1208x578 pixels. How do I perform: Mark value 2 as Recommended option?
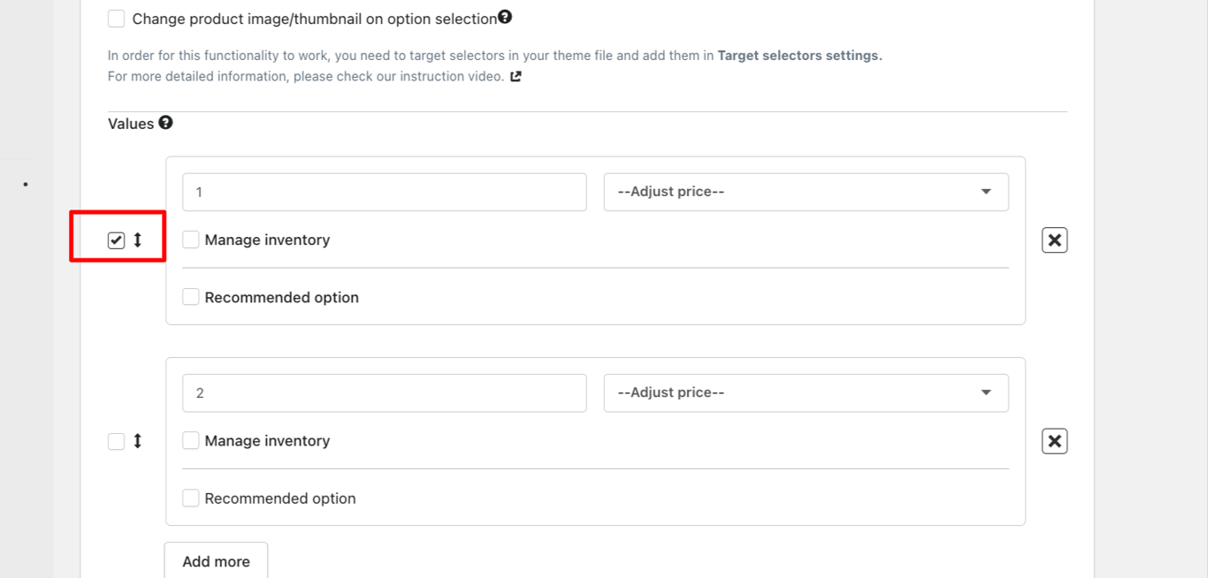click(x=191, y=498)
